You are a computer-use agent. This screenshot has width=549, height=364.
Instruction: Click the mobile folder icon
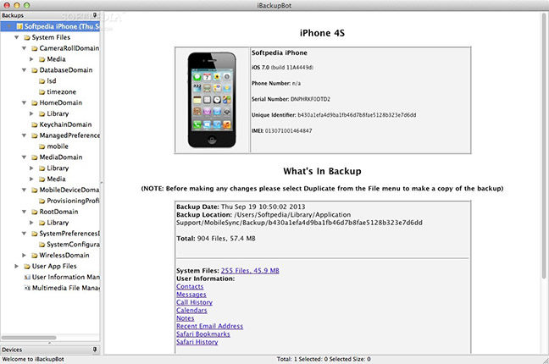42,146
